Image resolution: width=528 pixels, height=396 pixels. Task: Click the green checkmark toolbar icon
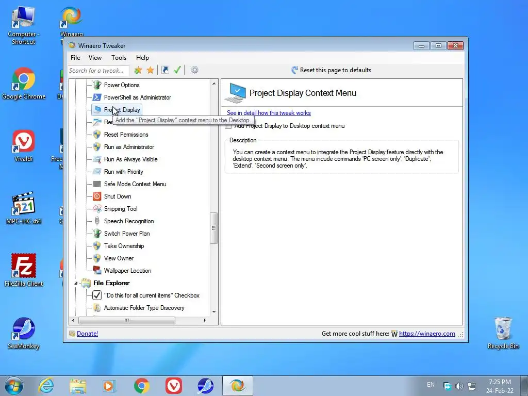177,70
